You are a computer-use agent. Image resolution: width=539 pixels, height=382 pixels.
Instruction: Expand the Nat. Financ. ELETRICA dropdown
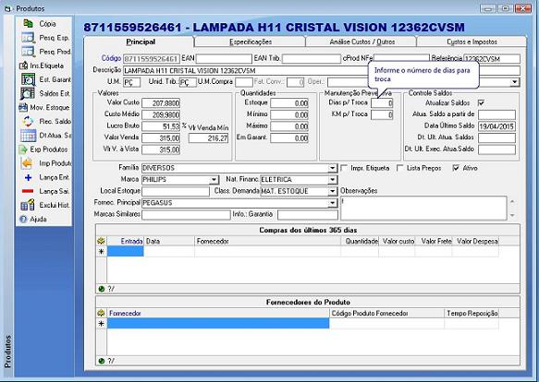[x=333, y=180]
